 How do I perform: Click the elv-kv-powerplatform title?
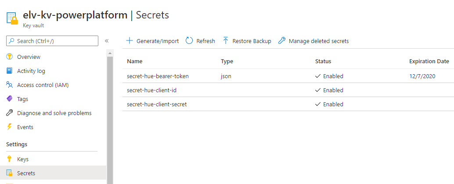tap(75, 15)
